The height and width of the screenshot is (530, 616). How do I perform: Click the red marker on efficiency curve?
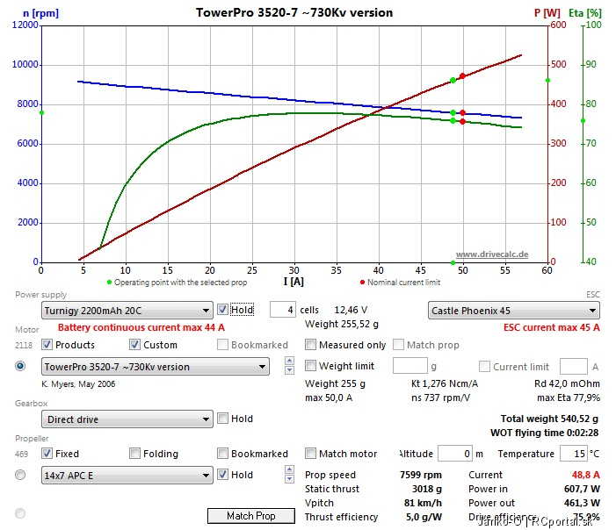coord(462,122)
